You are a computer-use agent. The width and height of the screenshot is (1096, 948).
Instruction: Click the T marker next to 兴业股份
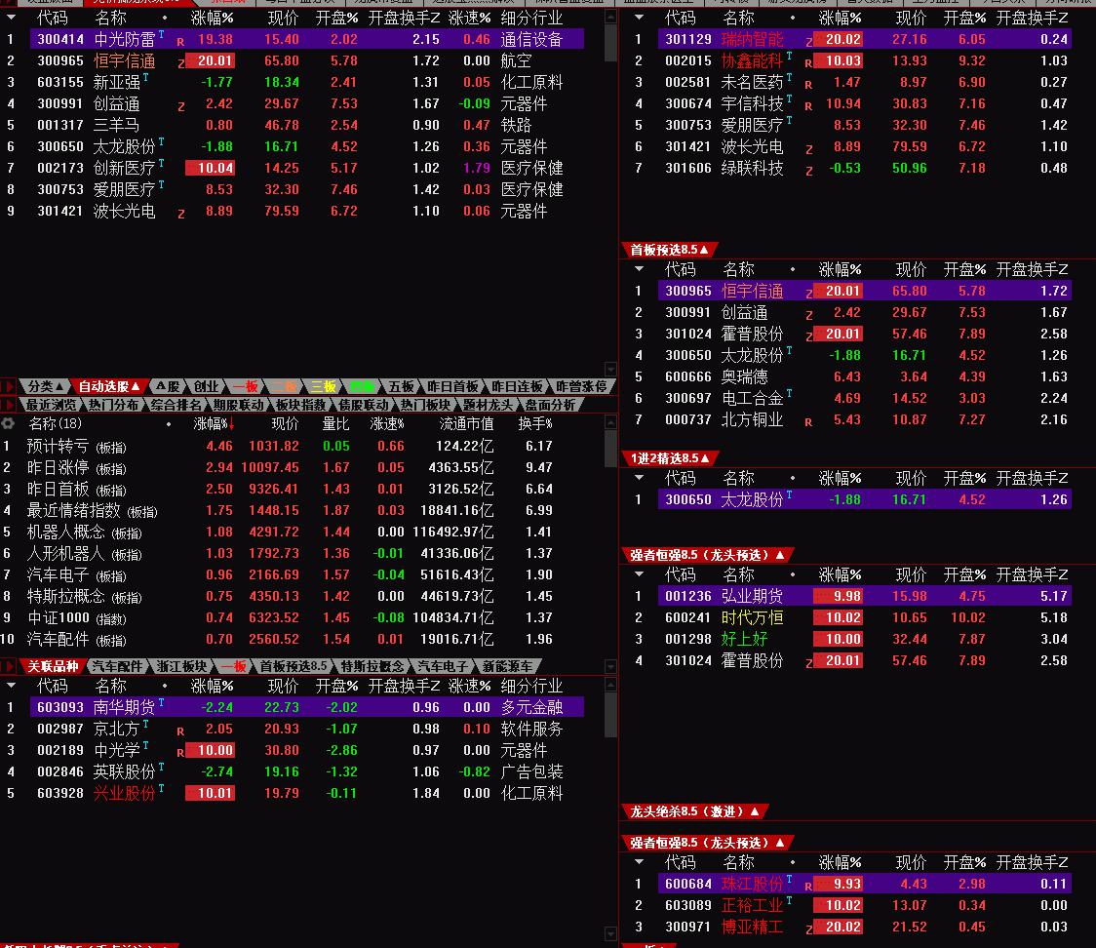coord(162,789)
